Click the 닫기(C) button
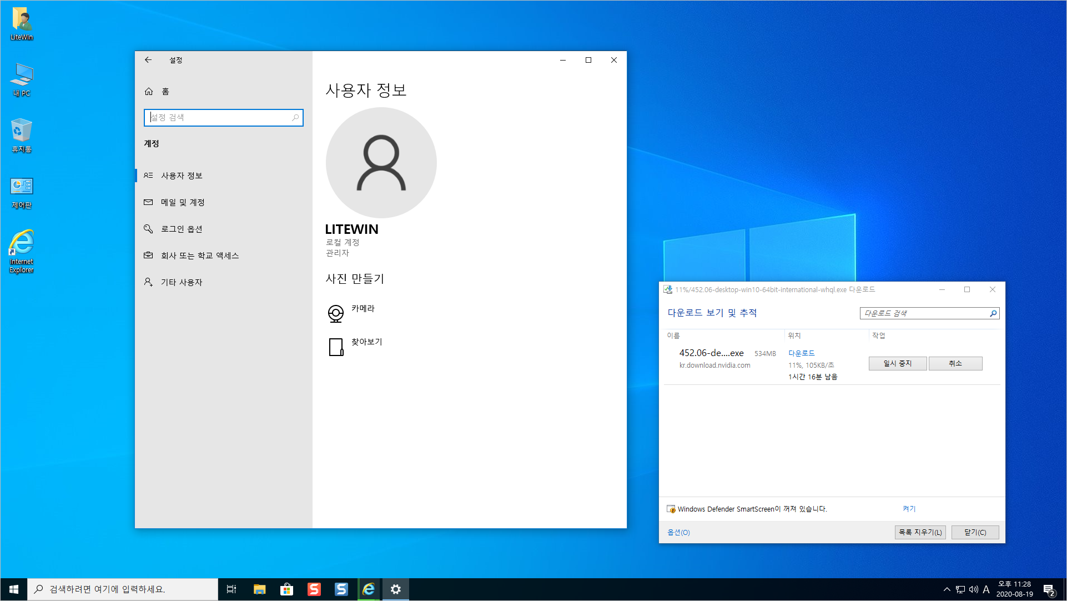Screen dimensions: 1067x601 [x=975, y=532]
